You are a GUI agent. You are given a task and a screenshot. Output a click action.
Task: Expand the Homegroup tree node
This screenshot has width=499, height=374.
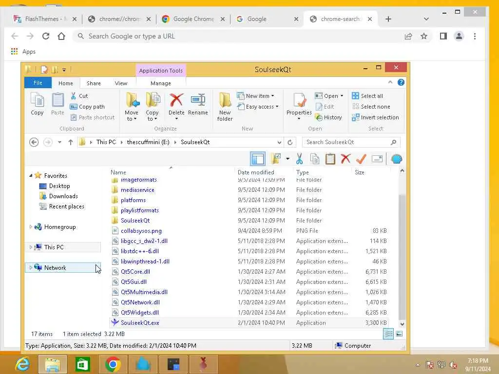click(x=31, y=227)
